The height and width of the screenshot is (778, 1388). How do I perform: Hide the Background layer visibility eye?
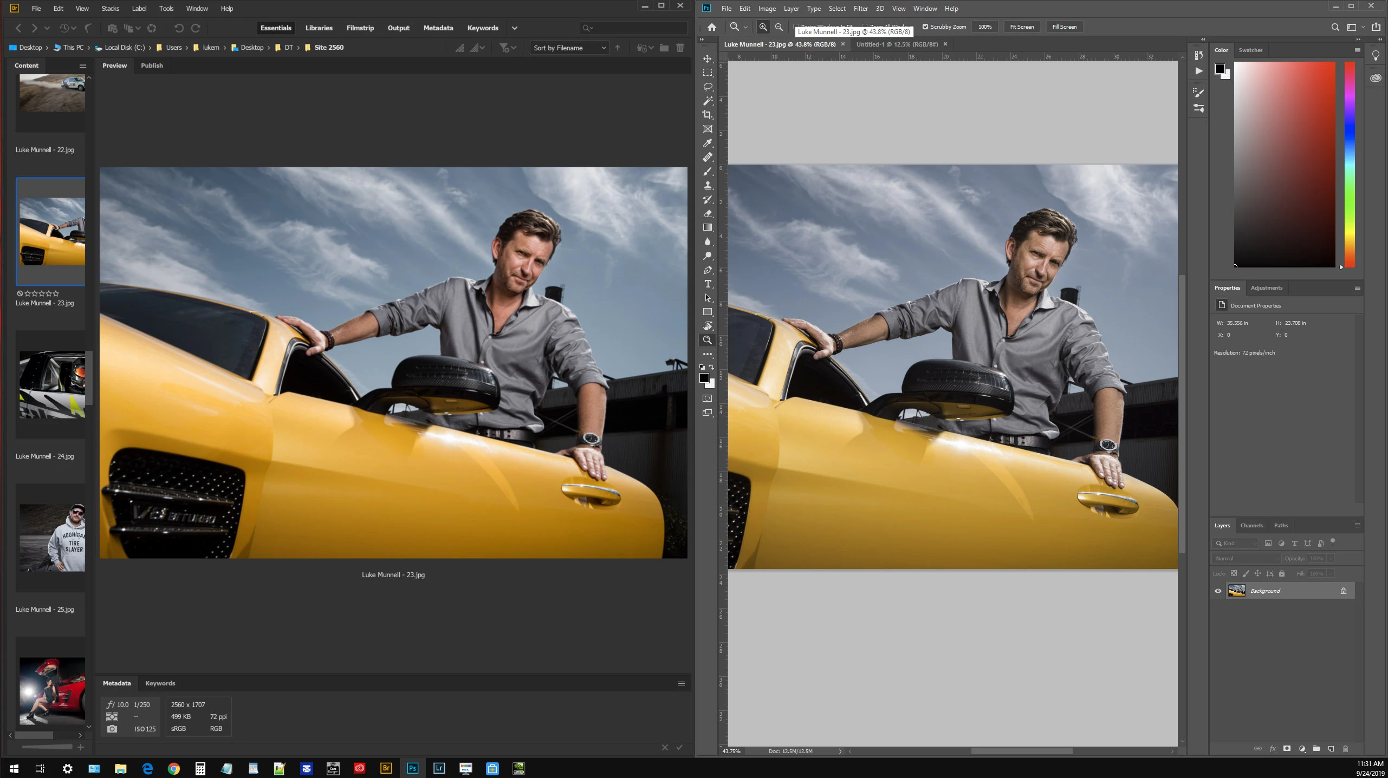tap(1218, 591)
